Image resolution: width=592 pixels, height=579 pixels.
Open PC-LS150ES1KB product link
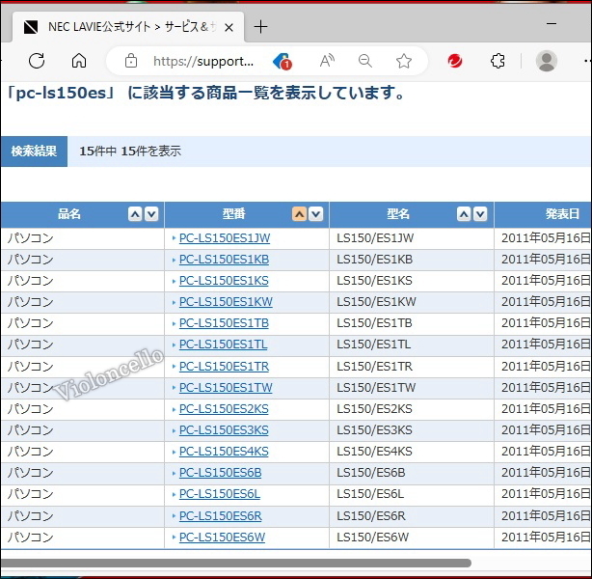point(224,260)
